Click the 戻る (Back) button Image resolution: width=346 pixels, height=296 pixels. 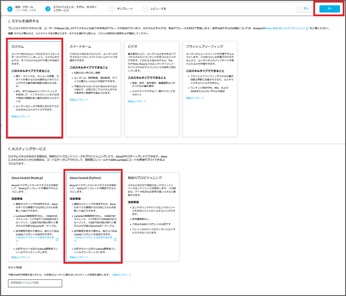pyautogui.click(x=306, y=8)
